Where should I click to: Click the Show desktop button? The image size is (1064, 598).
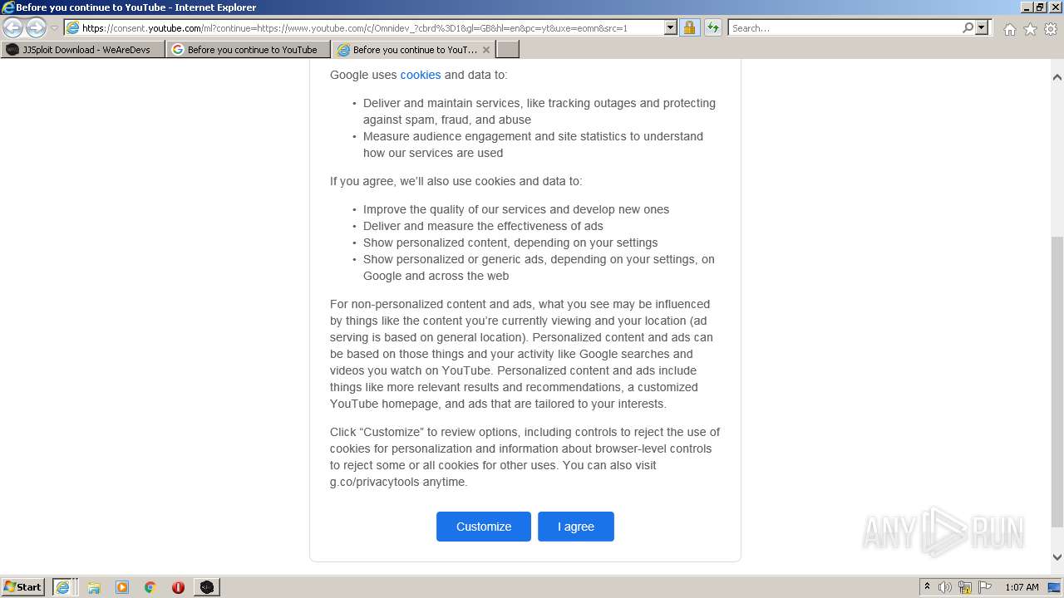(1054, 587)
